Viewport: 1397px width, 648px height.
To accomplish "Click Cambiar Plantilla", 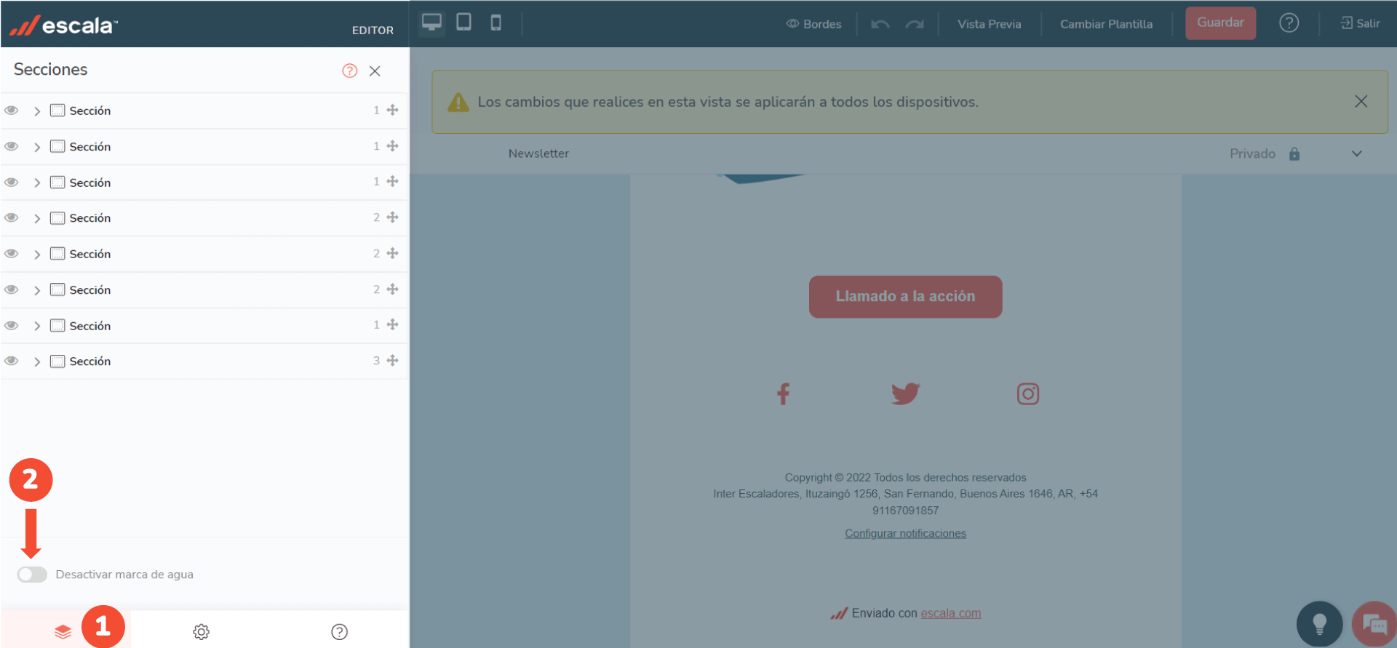I will [1106, 24].
